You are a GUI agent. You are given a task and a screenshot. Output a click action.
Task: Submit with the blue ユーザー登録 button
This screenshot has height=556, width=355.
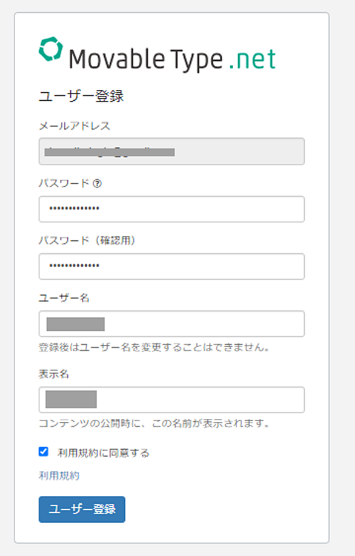(82, 509)
